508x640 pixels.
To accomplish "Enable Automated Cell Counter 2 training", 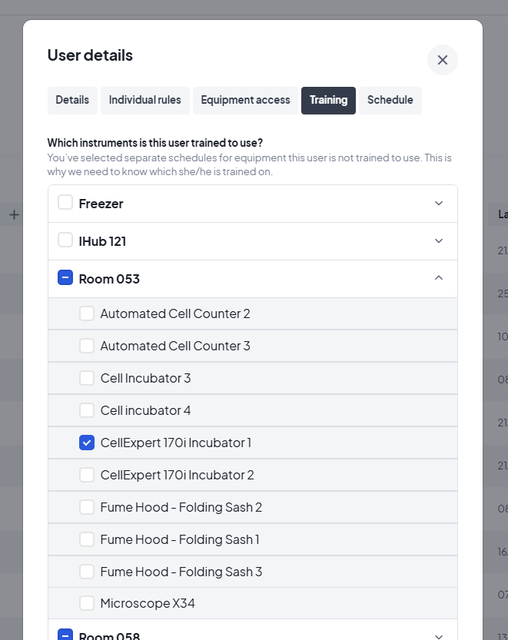I will (87, 313).
